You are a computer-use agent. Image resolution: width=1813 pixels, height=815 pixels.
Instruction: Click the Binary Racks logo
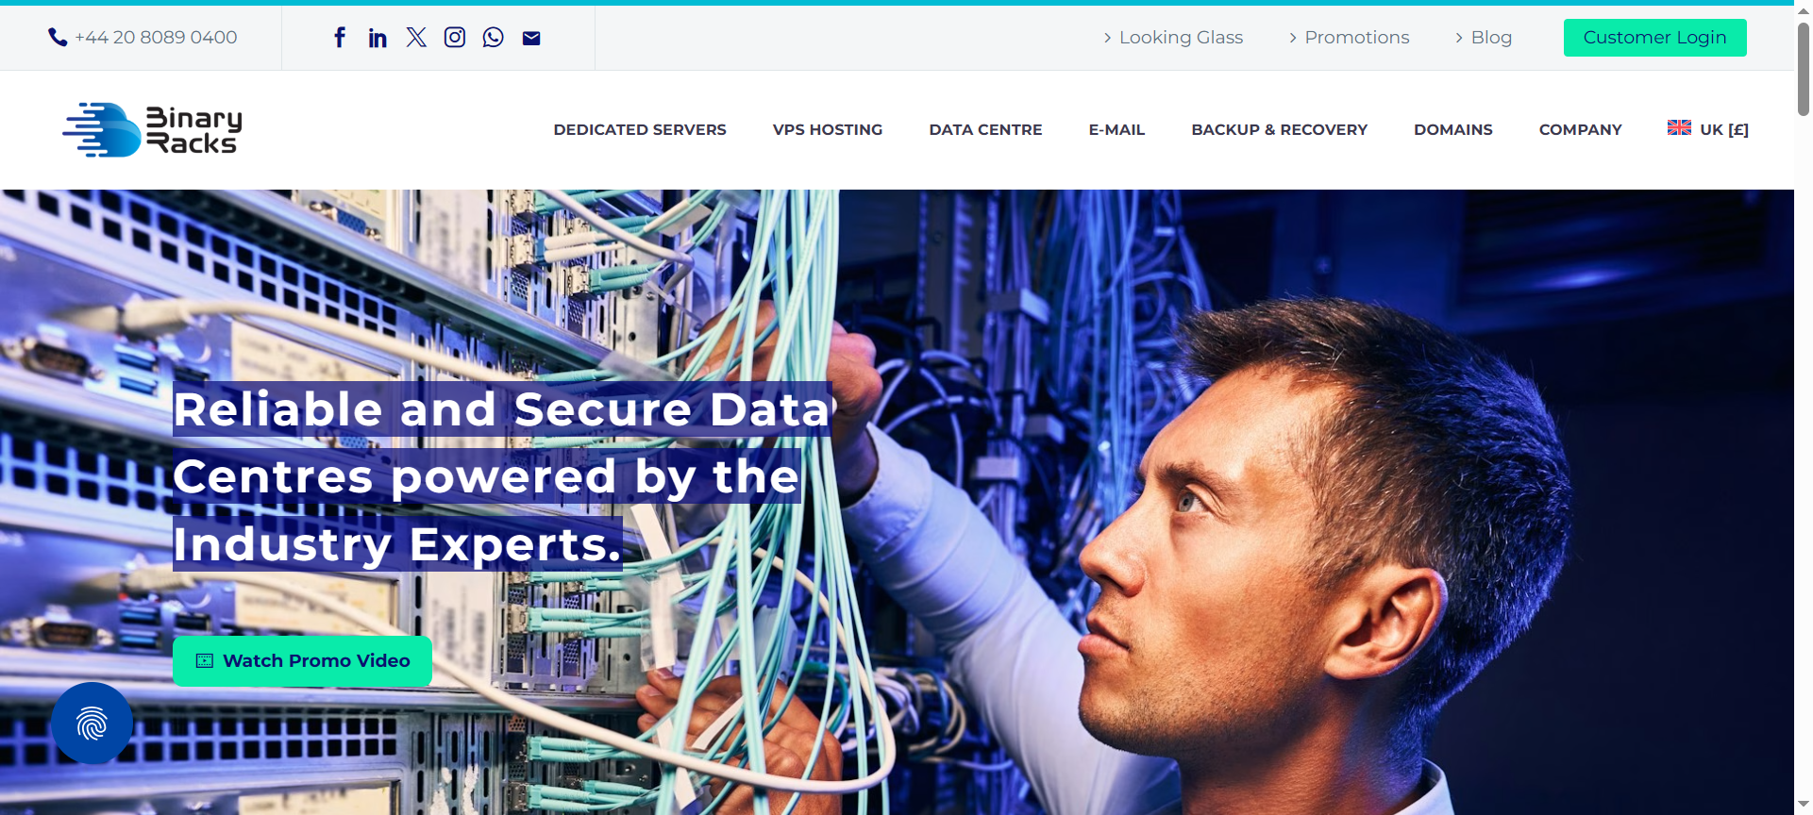(x=153, y=130)
